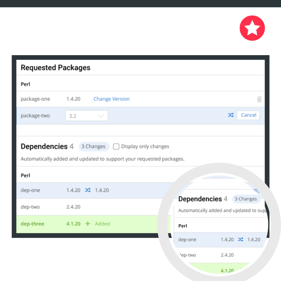Viewport: 281px width, 281px height.
Task: Click the shuffle icon in magnified dep-one row
Action: coord(241,240)
